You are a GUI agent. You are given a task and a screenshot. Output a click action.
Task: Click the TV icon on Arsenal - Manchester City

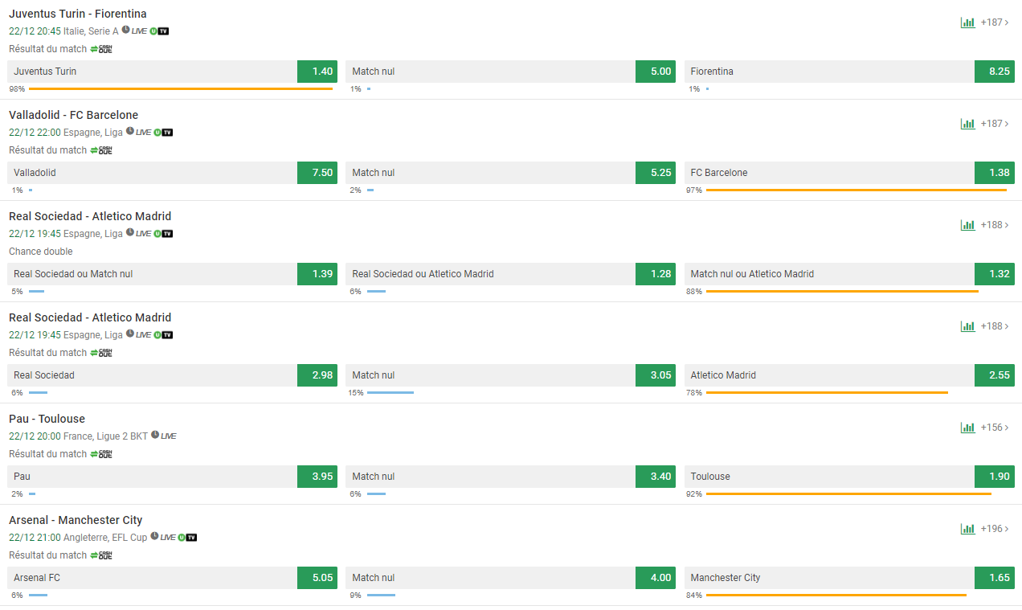tap(191, 538)
